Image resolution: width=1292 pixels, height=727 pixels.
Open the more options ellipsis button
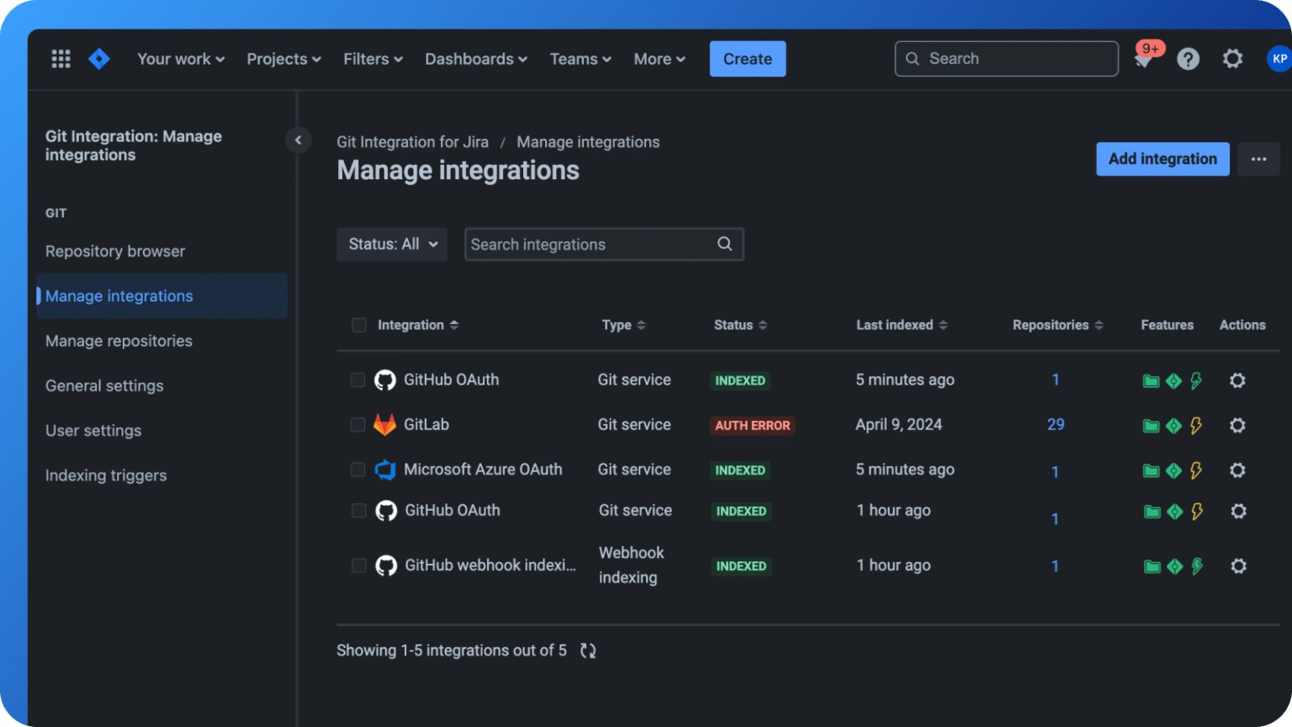click(1258, 159)
